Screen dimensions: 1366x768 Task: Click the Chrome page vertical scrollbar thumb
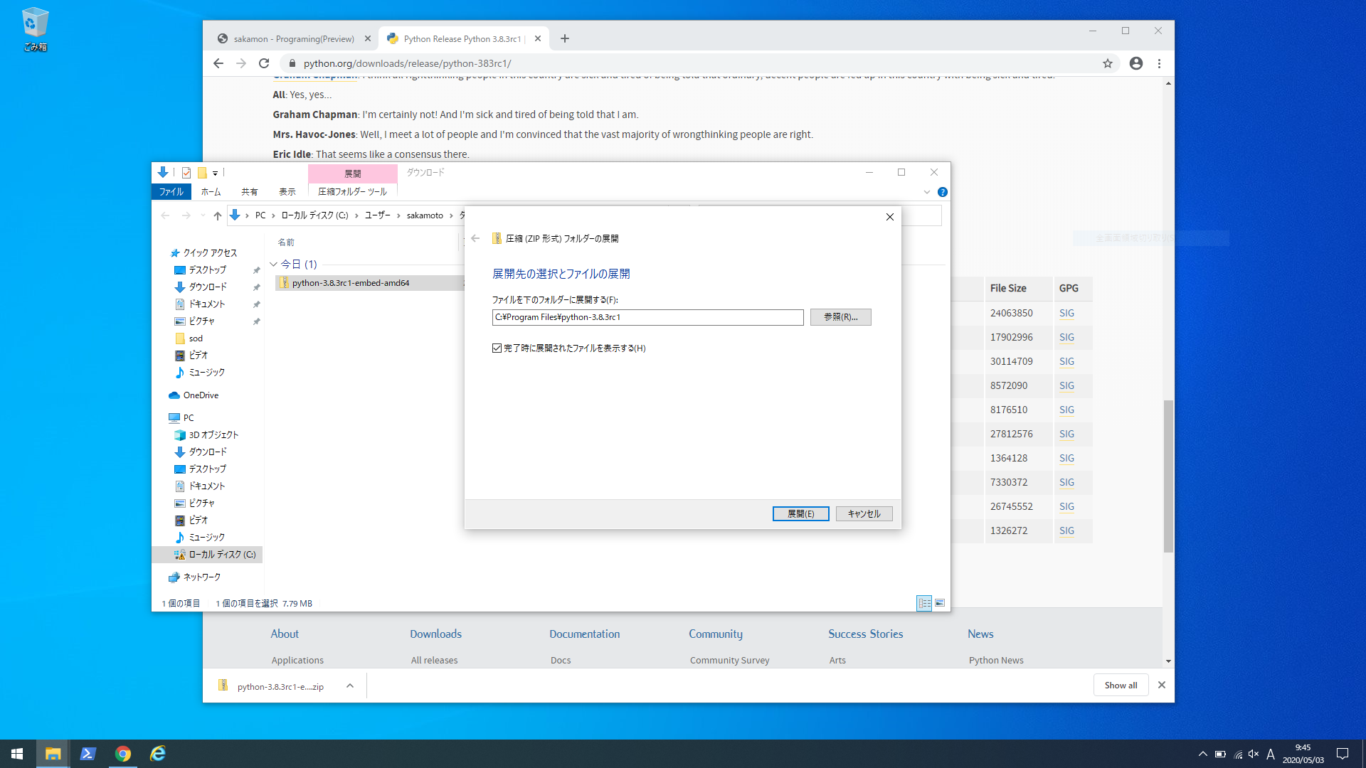coord(1168,476)
